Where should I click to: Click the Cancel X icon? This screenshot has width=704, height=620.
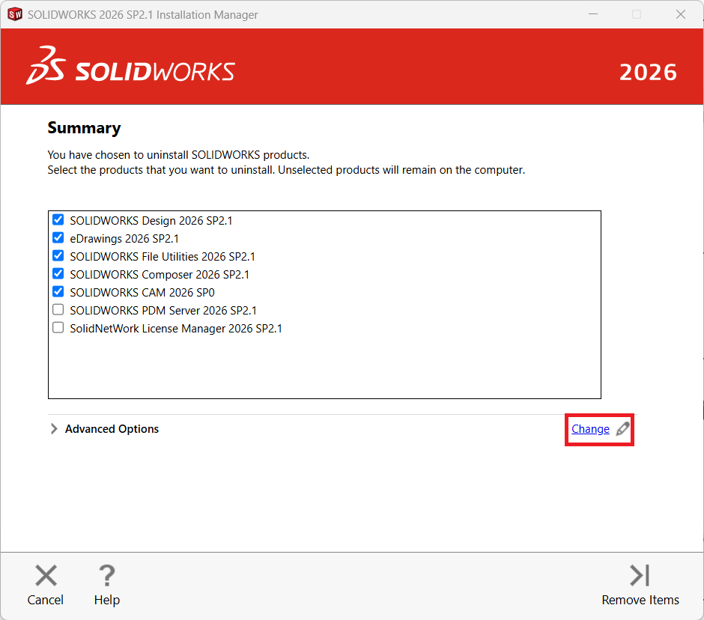[x=46, y=576]
